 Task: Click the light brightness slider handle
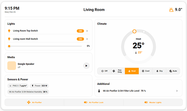click(9, 46)
